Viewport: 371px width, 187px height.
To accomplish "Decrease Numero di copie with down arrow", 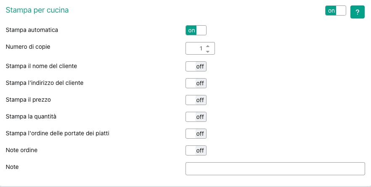I will [208, 51].
